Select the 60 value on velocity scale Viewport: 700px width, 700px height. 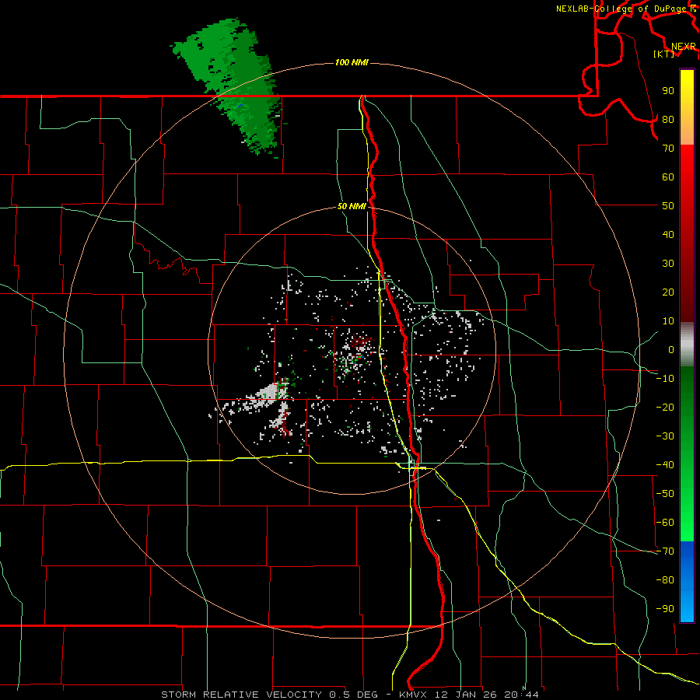[668, 177]
